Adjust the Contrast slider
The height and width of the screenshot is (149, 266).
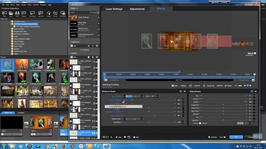pos(224,114)
